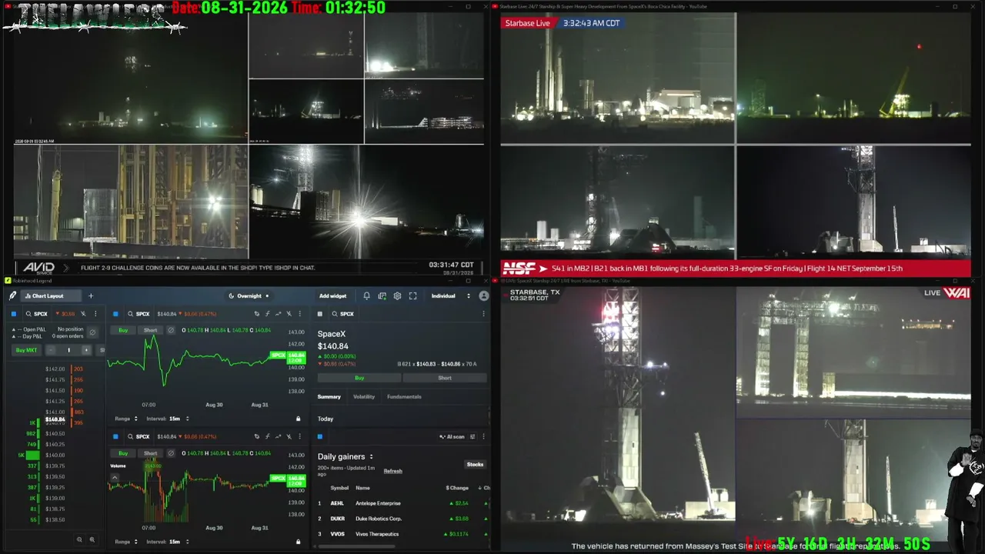
Task: Open the Daily gainers list selector
Action: click(346, 456)
